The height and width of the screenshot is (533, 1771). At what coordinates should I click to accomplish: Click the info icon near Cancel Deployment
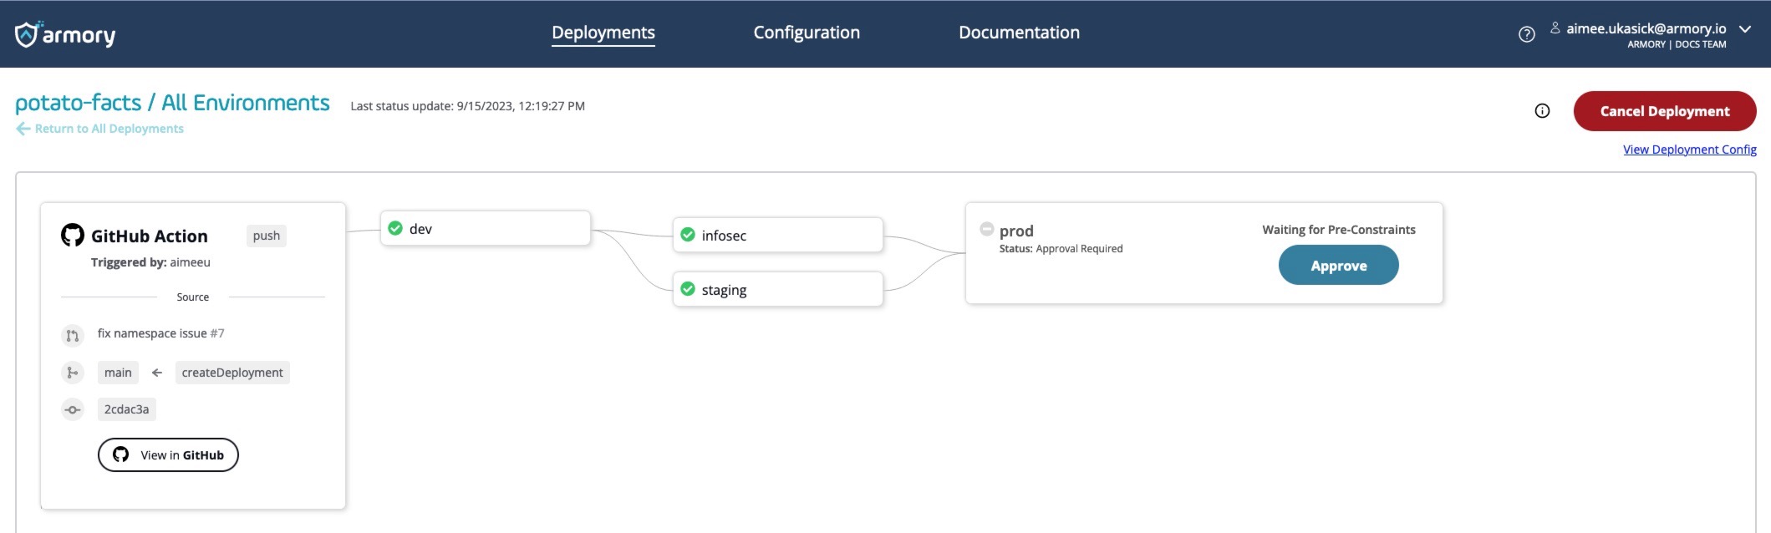pos(1542,111)
